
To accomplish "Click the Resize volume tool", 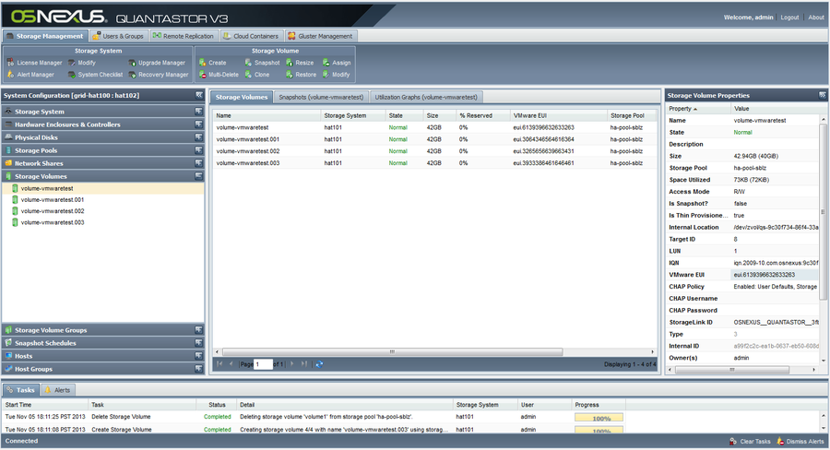I will pyautogui.click(x=300, y=63).
